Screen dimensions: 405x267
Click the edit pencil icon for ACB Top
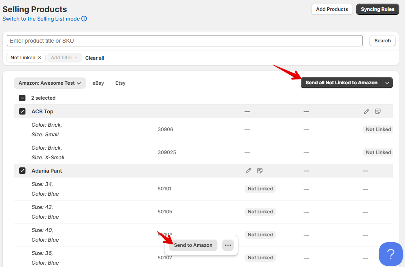(x=367, y=111)
